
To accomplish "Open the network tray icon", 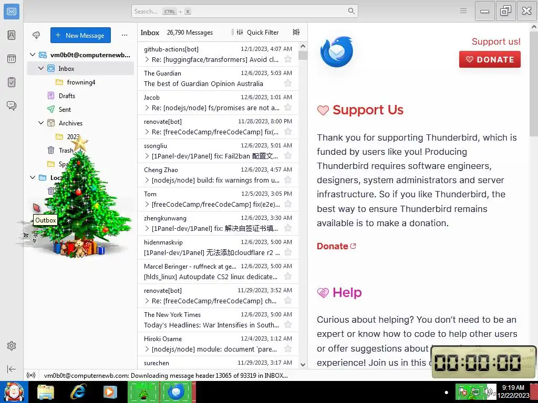I will [x=475, y=391].
